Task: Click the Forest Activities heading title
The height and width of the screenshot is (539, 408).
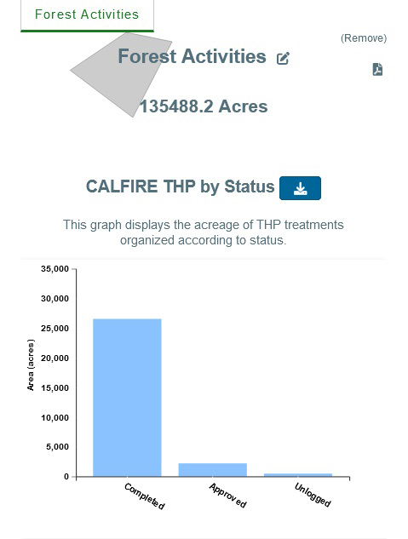Action: 192,56
